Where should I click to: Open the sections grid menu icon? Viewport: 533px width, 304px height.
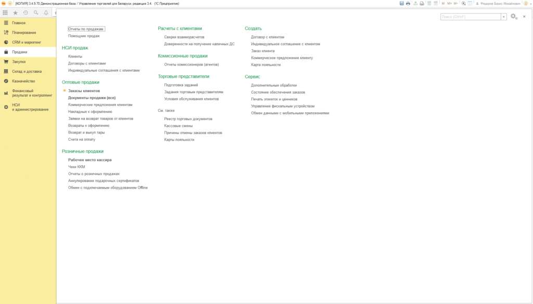5,12
